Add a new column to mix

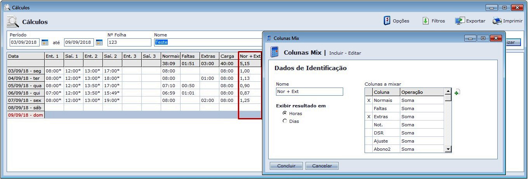click(x=457, y=92)
